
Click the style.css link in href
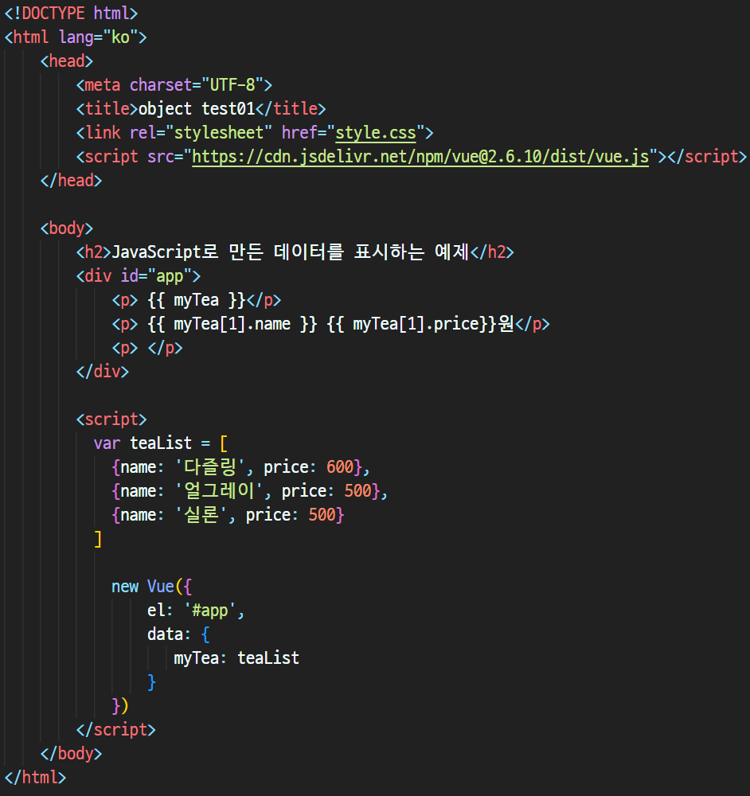click(376, 133)
